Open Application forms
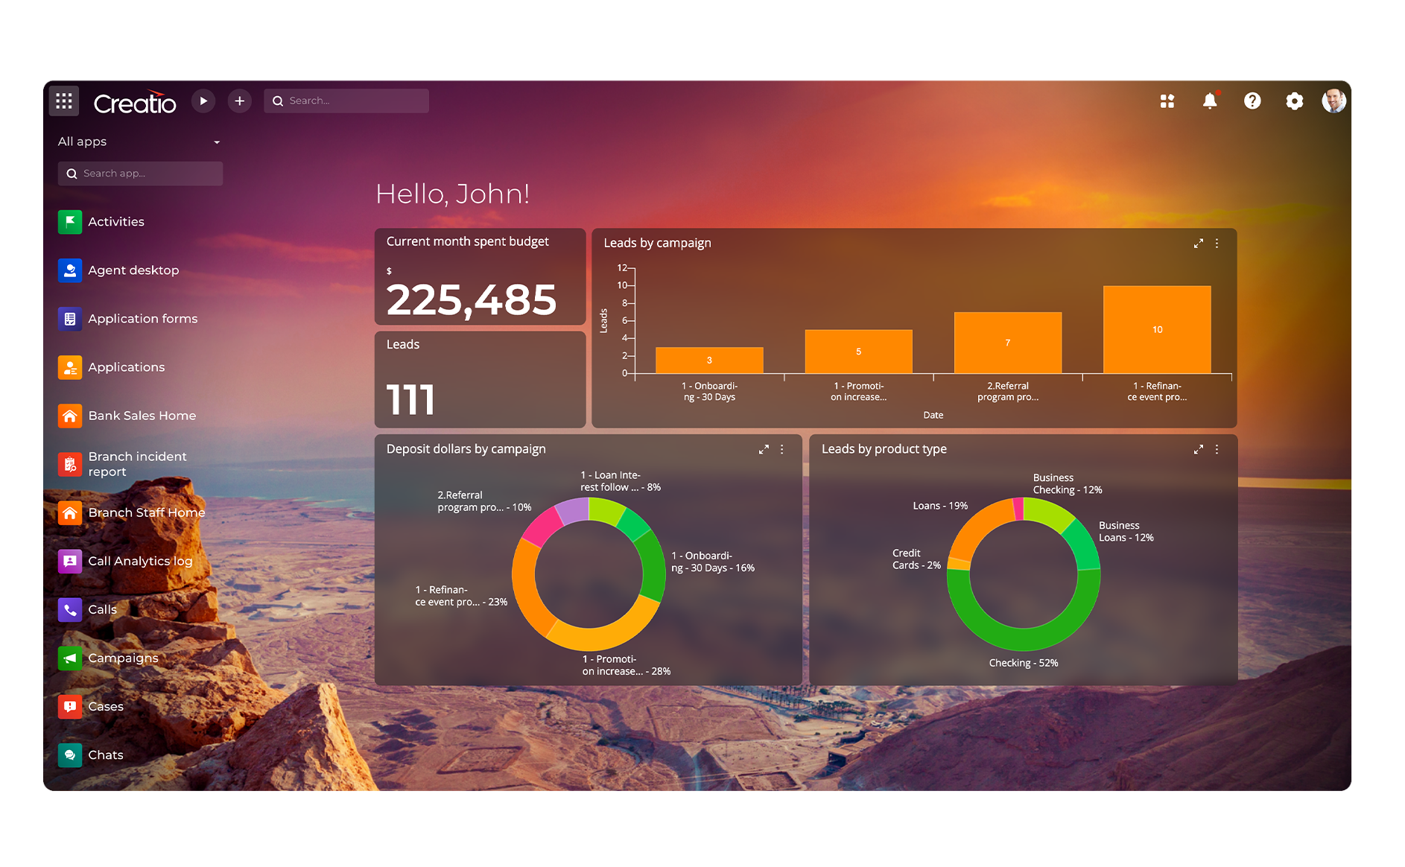This screenshot has width=1405, height=867. click(142, 318)
